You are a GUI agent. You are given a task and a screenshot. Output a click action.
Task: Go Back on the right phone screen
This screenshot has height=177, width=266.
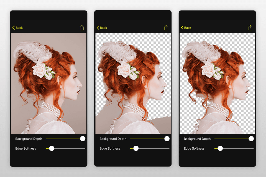click(x=186, y=28)
